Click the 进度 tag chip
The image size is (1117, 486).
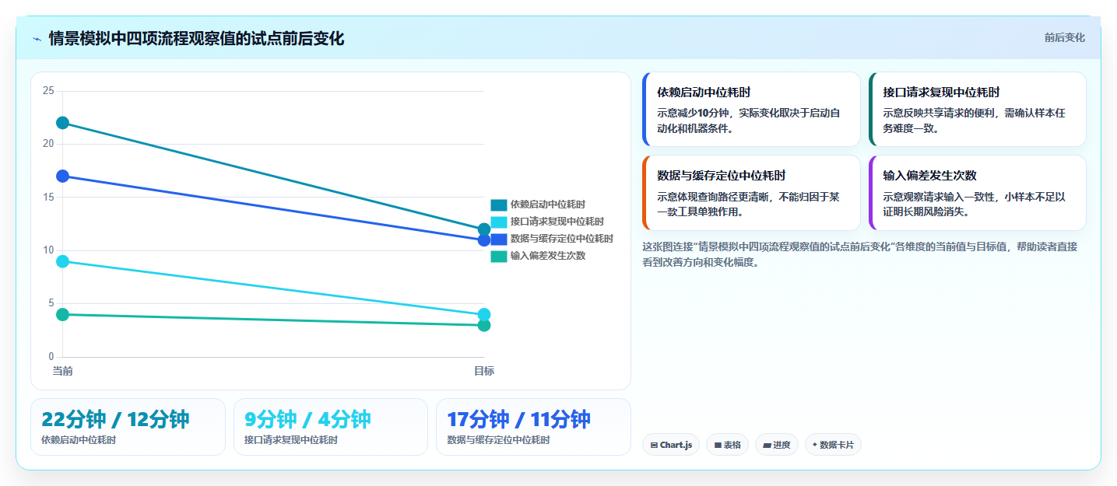pos(777,445)
